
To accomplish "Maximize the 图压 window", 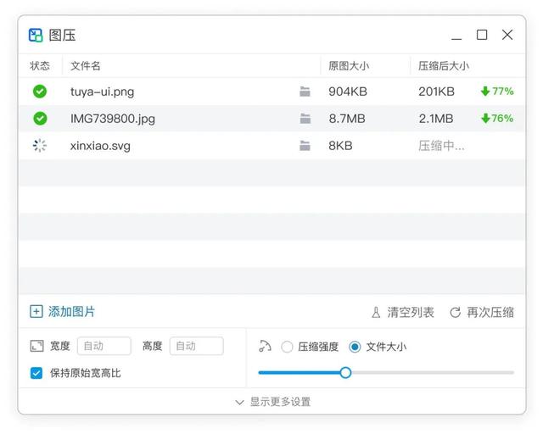I will (482, 35).
